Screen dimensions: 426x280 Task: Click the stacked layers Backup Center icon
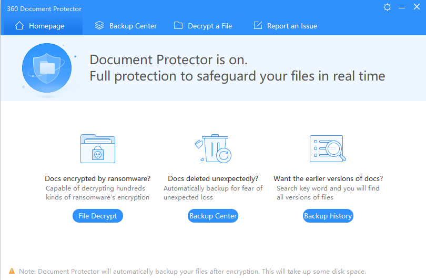(x=99, y=25)
